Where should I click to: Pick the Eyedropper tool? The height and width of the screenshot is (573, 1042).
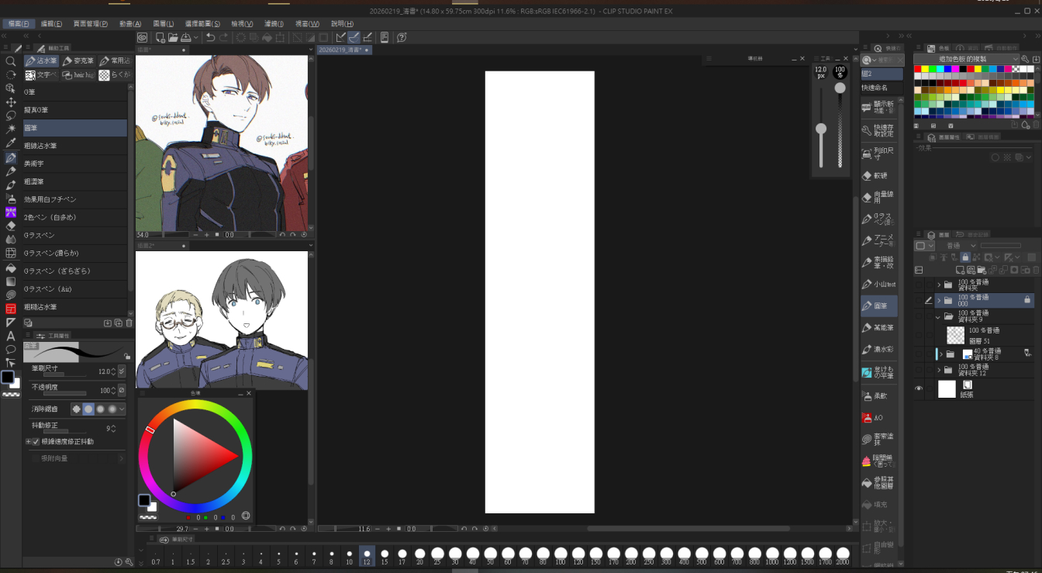pyautogui.click(x=11, y=143)
